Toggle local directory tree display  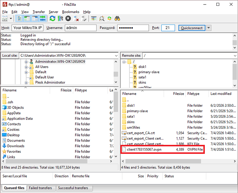27,19
